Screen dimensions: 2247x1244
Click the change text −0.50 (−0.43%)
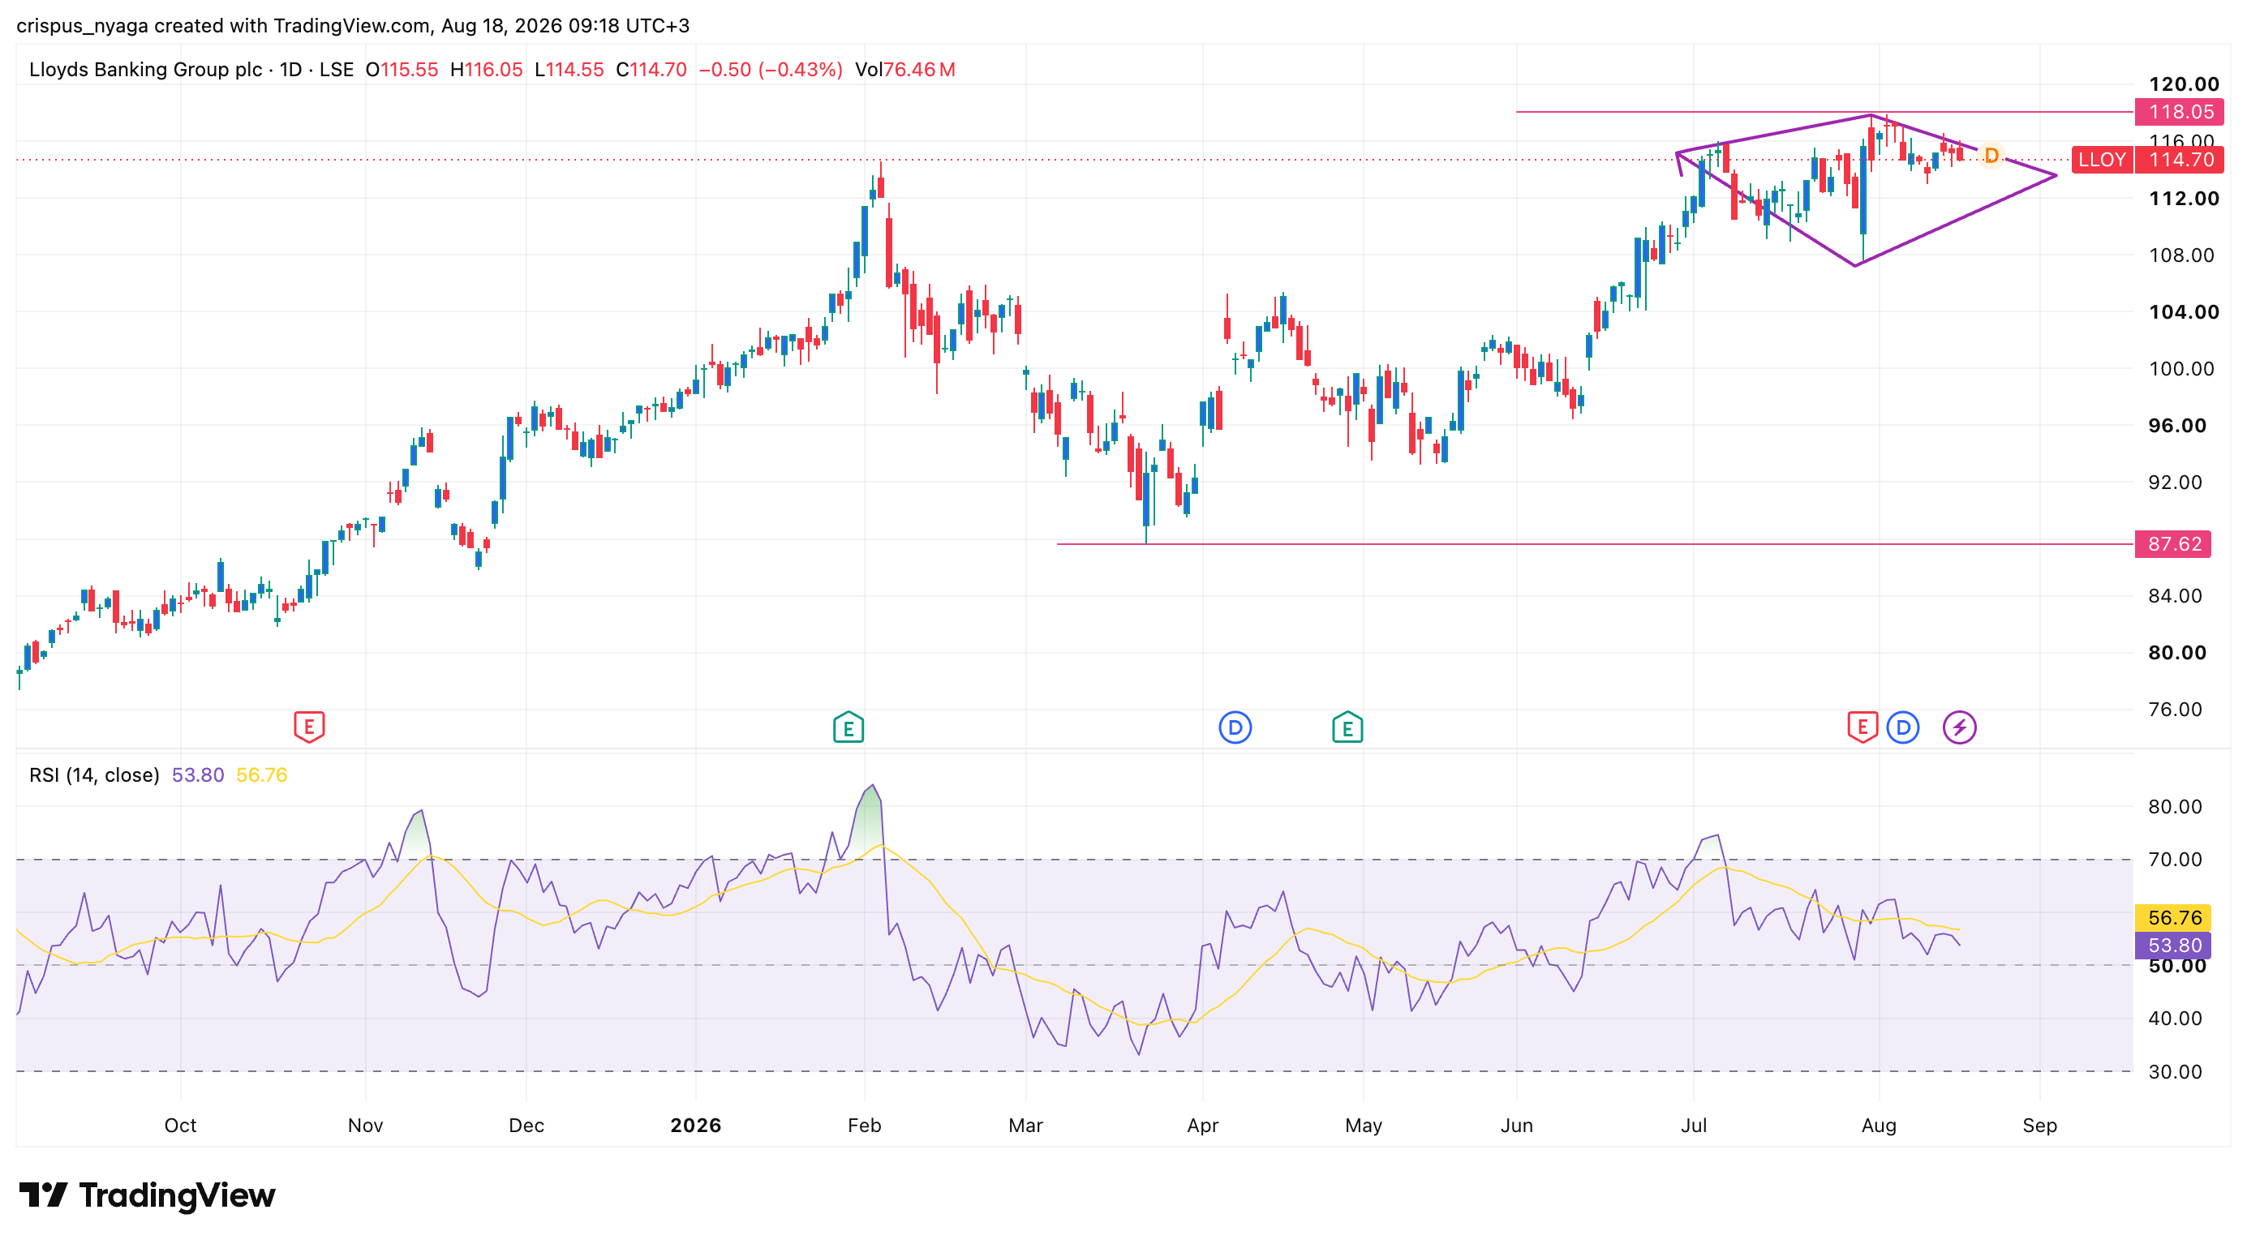tap(770, 70)
